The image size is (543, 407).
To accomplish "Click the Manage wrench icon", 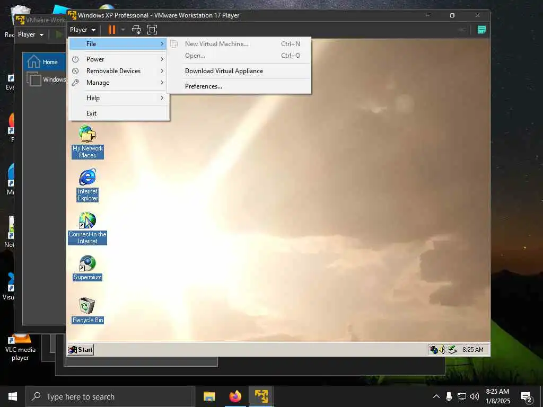I will [75, 83].
